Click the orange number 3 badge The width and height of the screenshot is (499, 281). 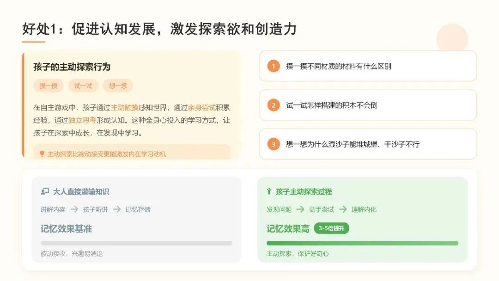(274, 144)
